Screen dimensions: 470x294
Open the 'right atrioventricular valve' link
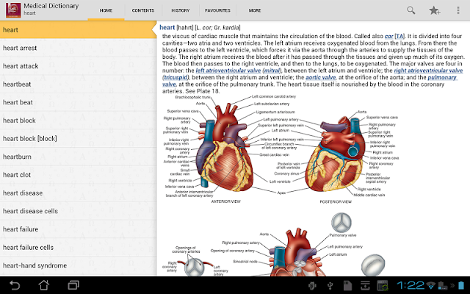[x=428, y=71]
